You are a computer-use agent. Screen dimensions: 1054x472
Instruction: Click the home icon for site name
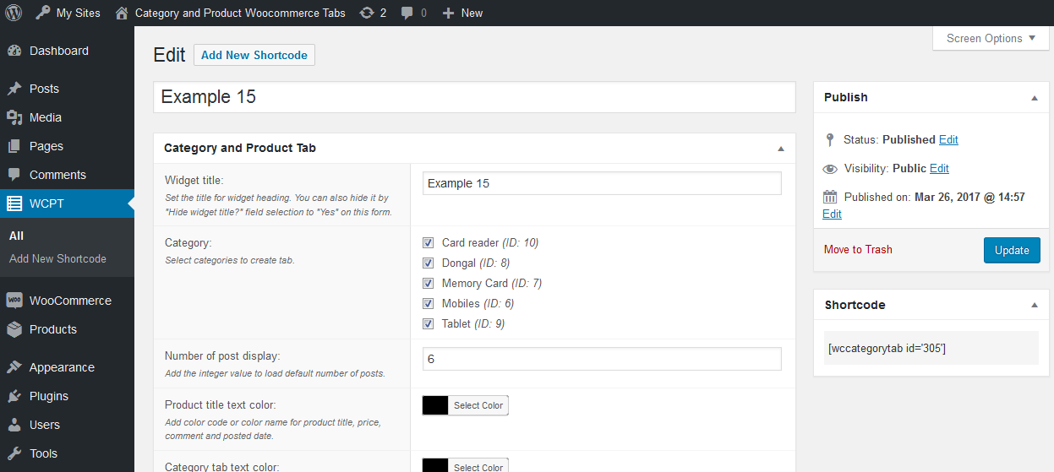pyautogui.click(x=122, y=13)
